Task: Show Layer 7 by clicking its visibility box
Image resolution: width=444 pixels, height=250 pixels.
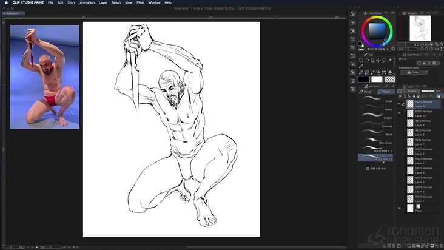Action: 399,142
